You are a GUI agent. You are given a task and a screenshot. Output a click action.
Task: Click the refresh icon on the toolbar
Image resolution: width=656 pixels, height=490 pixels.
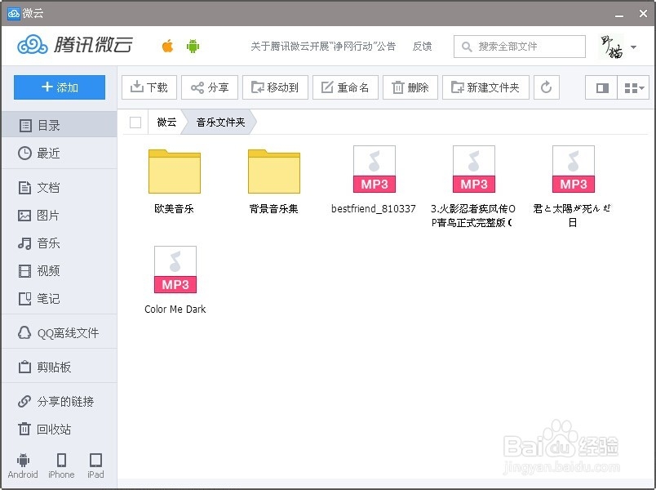point(546,87)
